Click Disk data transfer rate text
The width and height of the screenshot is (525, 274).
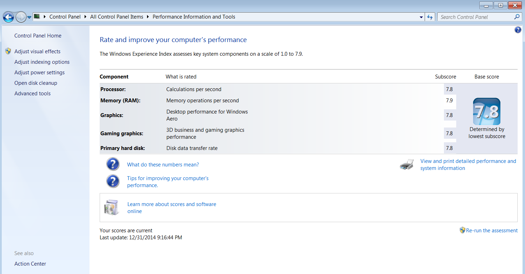pyautogui.click(x=192, y=148)
